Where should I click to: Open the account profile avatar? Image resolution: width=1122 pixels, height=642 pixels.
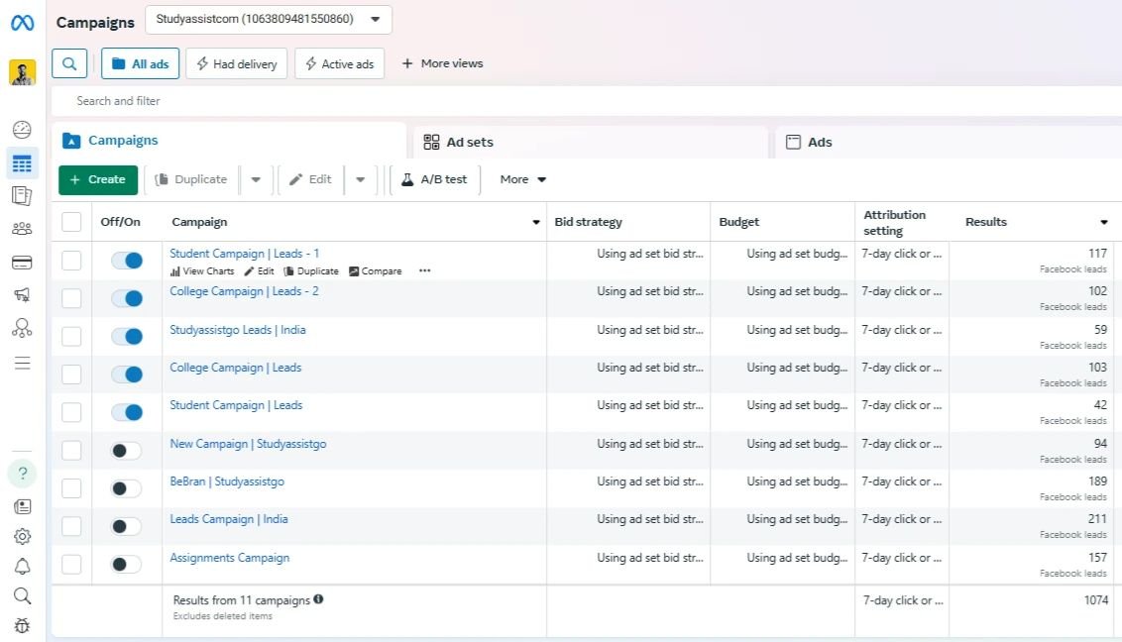pos(22,73)
